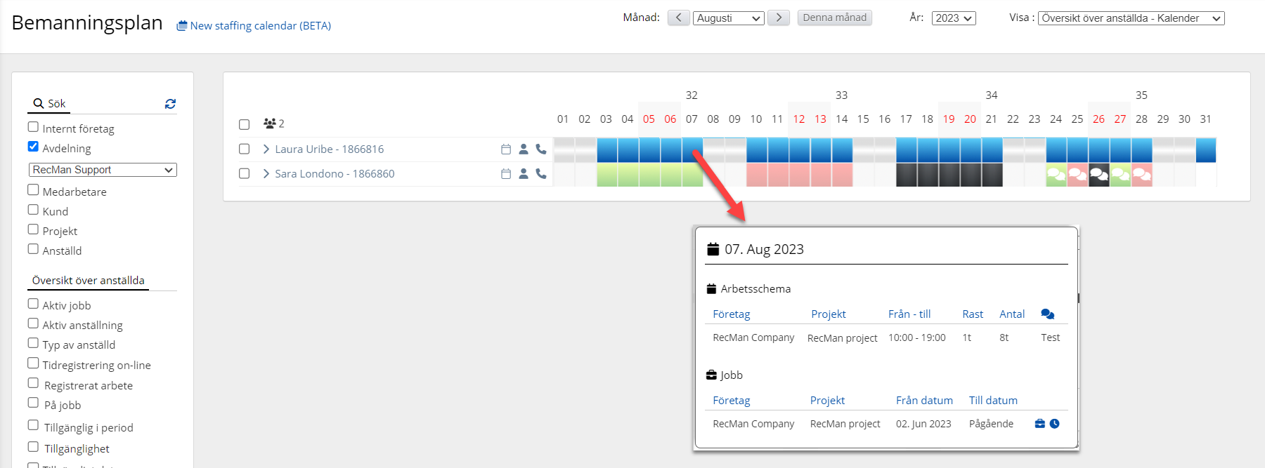Open the Månad dropdown showing Augusti

[x=729, y=18]
